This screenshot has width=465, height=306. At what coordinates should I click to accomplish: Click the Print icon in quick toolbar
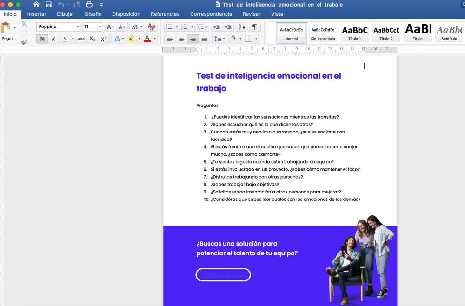89,5
